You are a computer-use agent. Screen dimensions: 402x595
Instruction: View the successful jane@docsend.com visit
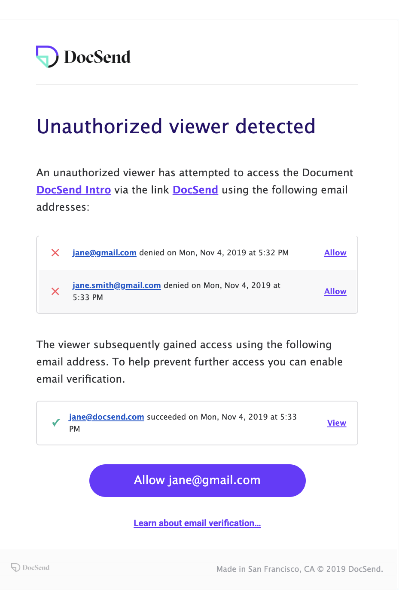(337, 423)
